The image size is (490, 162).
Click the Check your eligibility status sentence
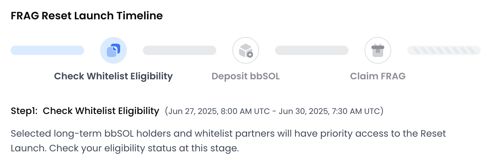pyautogui.click(x=144, y=148)
